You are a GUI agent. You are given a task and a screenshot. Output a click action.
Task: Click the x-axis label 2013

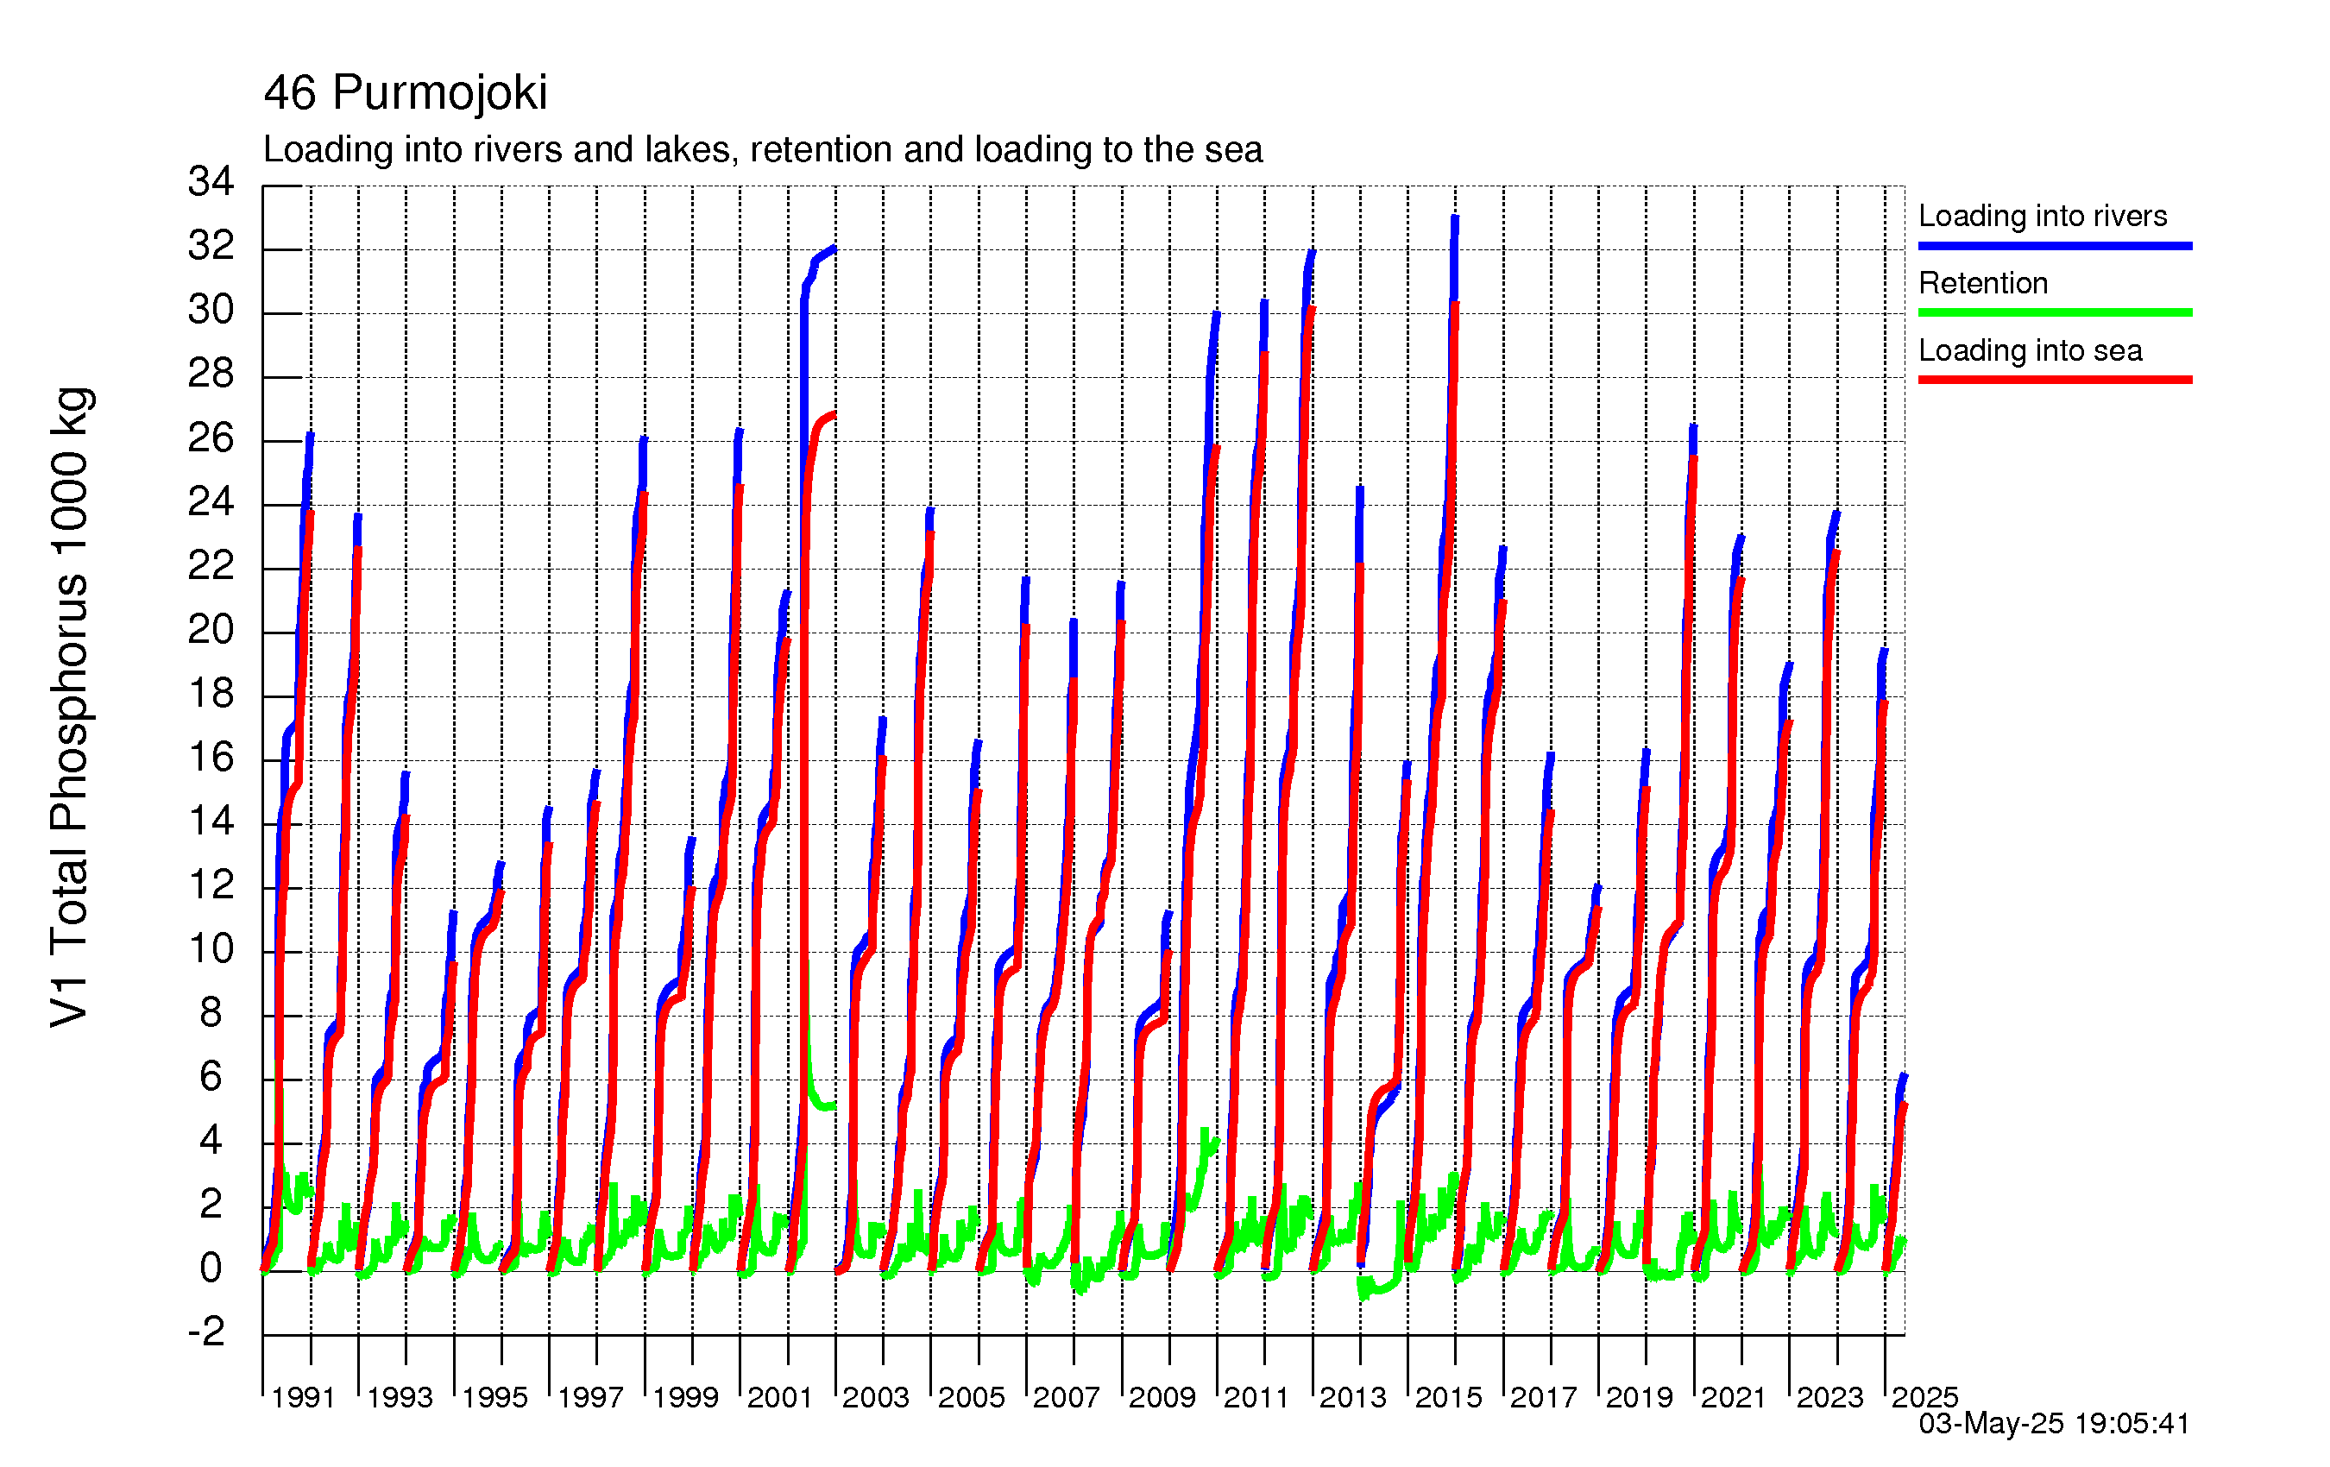pyautogui.click(x=1353, y=1397)
